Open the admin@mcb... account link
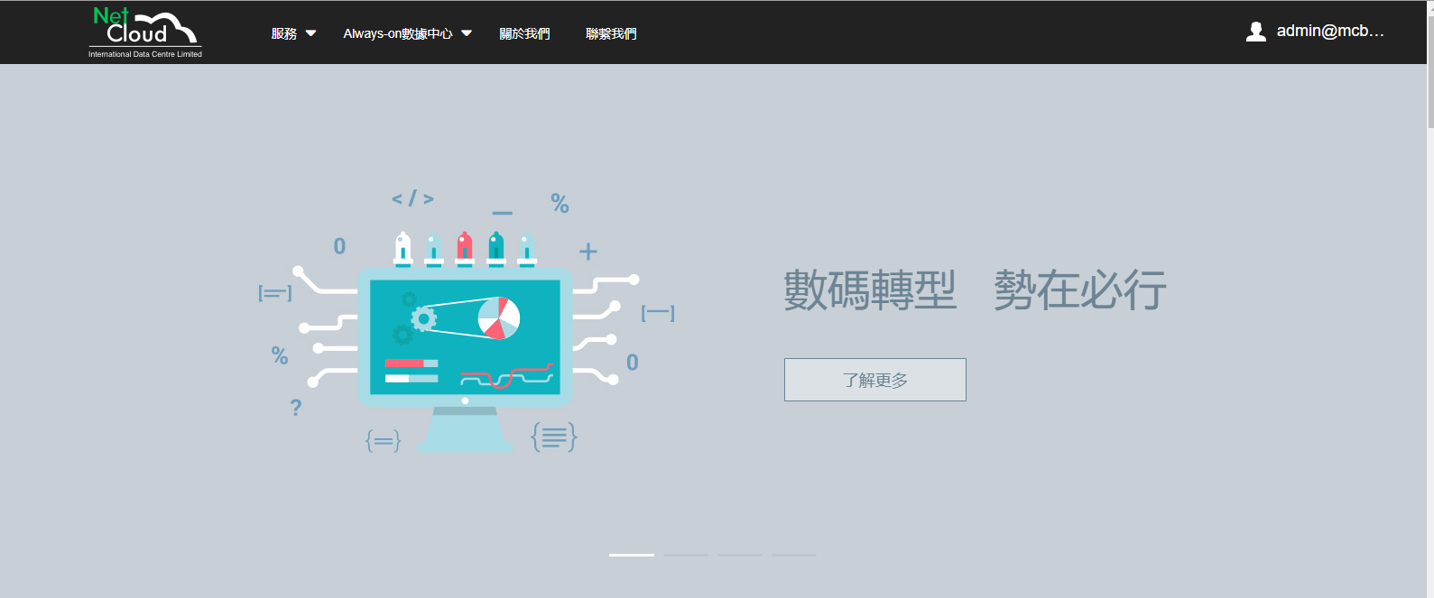The image size is (1434, 598). [1330, 32]
